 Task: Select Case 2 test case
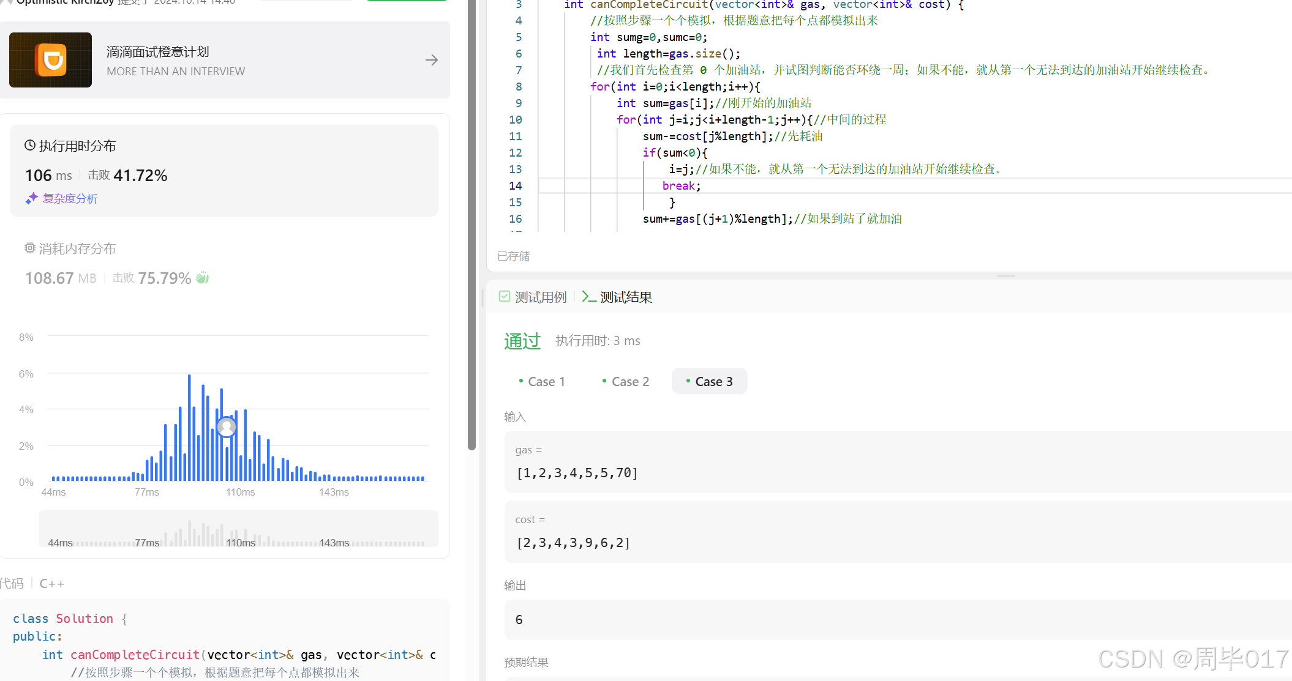click(x=626, y=381)
